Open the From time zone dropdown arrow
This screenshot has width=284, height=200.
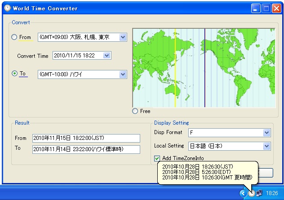pos(123,37)
